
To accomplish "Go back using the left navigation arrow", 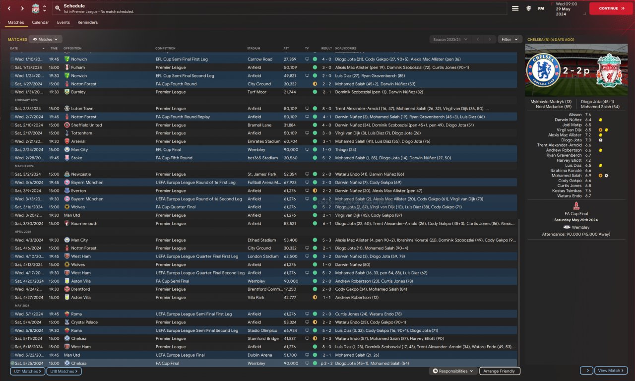I will [x=9, y=8].
